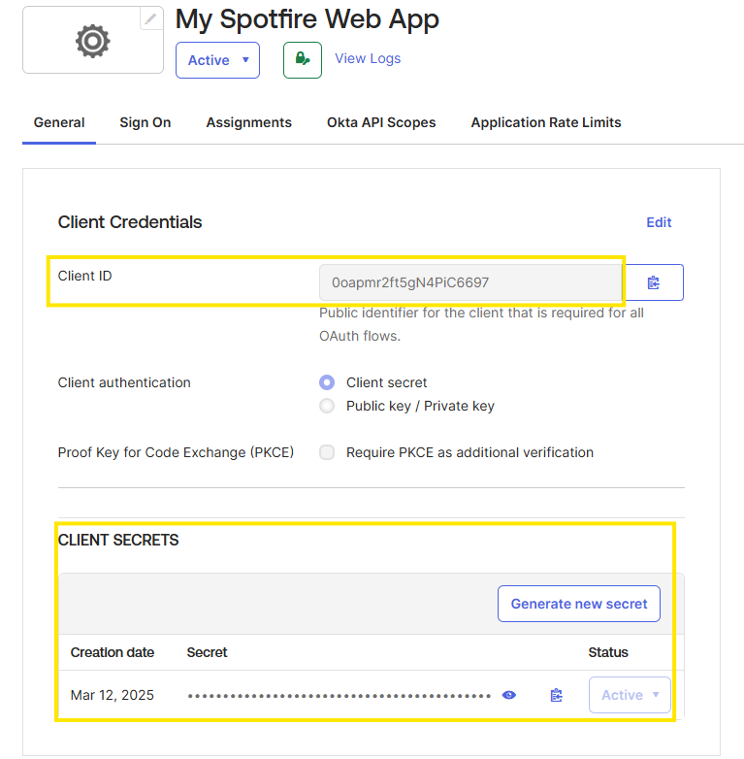Click the green lock key button
Viewport: 744px width, 759px height.
click(x=303, y=60)
